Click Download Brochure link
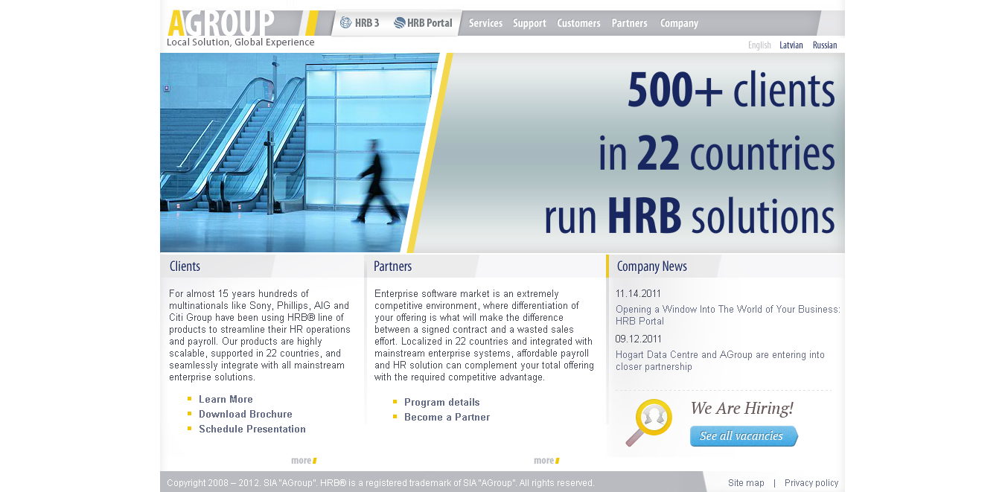Image resolution: width=1005 pixels, height=492 pixels. click(245, 415)
